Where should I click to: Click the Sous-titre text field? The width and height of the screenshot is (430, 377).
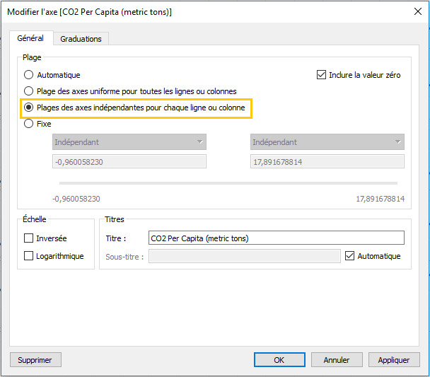pyautogui.click(x=245, y=256)
